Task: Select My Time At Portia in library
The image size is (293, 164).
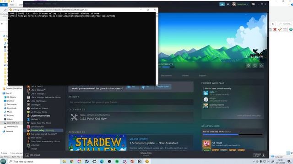Action: (38, 112)
